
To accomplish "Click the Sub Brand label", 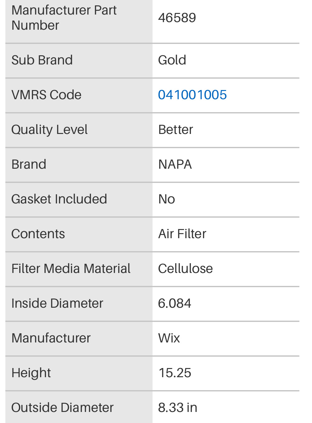I will pos(42,60).
